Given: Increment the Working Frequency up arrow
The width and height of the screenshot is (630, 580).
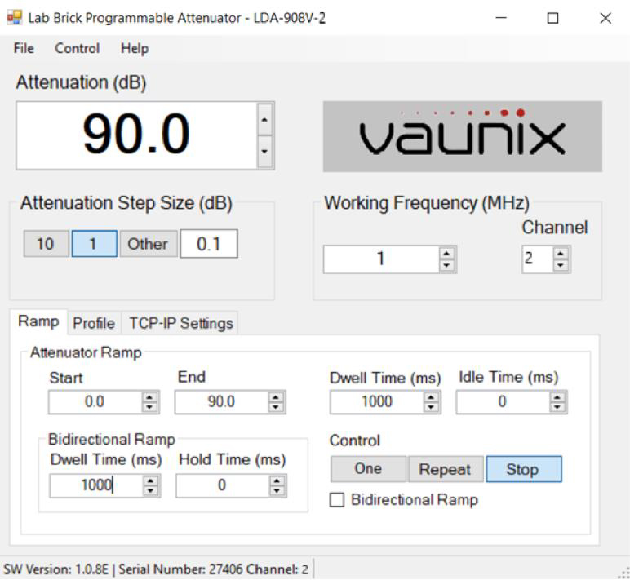Looking at the screenshot, I should tap(446, 253).
